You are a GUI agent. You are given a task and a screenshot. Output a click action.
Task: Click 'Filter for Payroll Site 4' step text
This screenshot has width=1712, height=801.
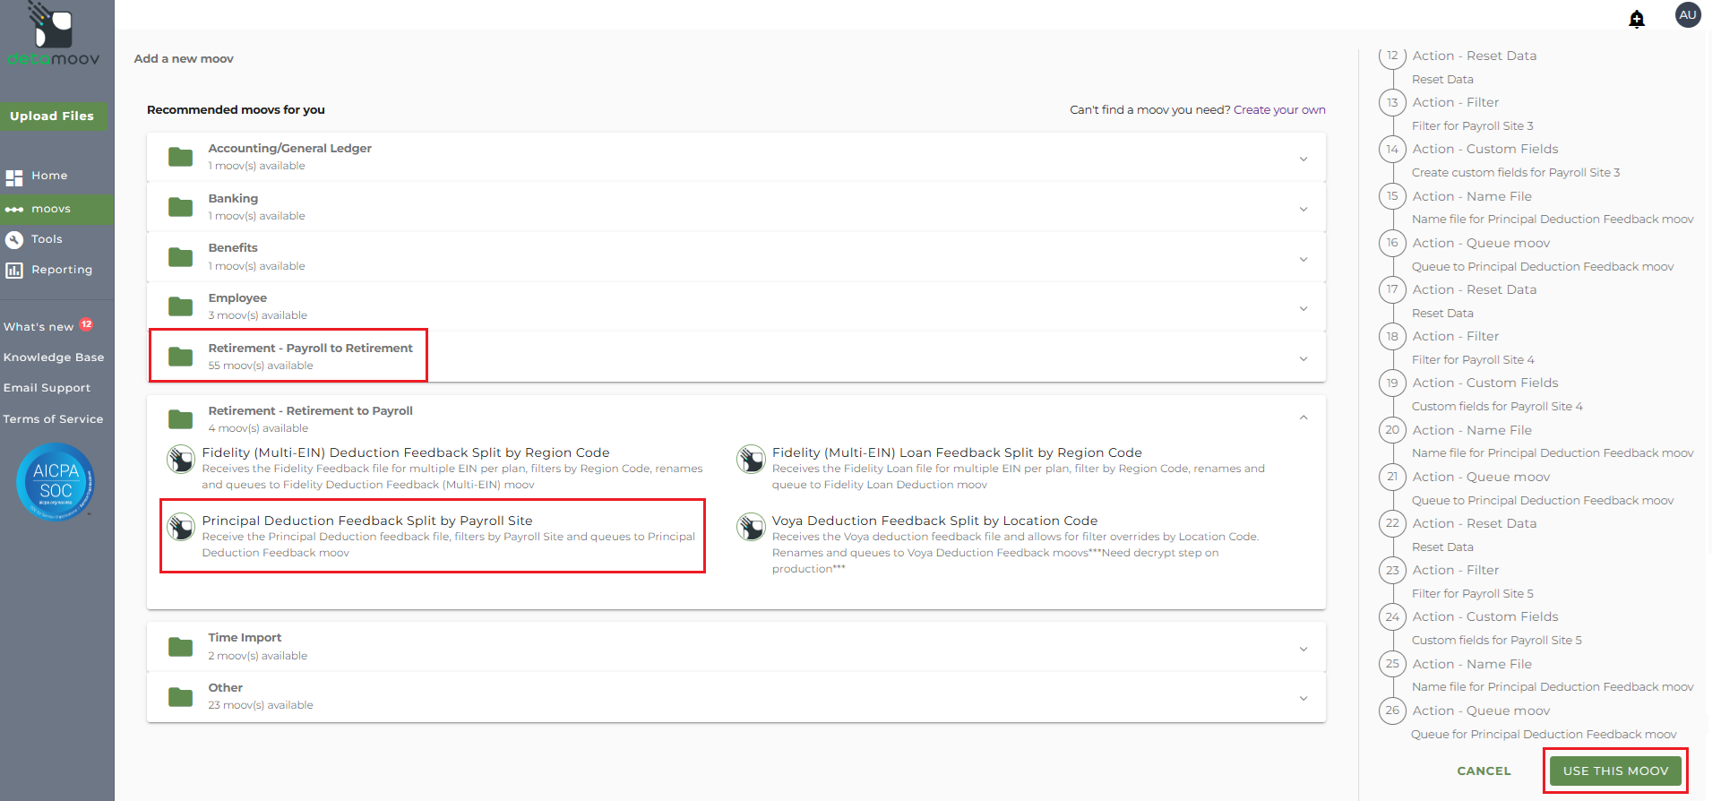pyautogui.click(x=1473, y=360)
